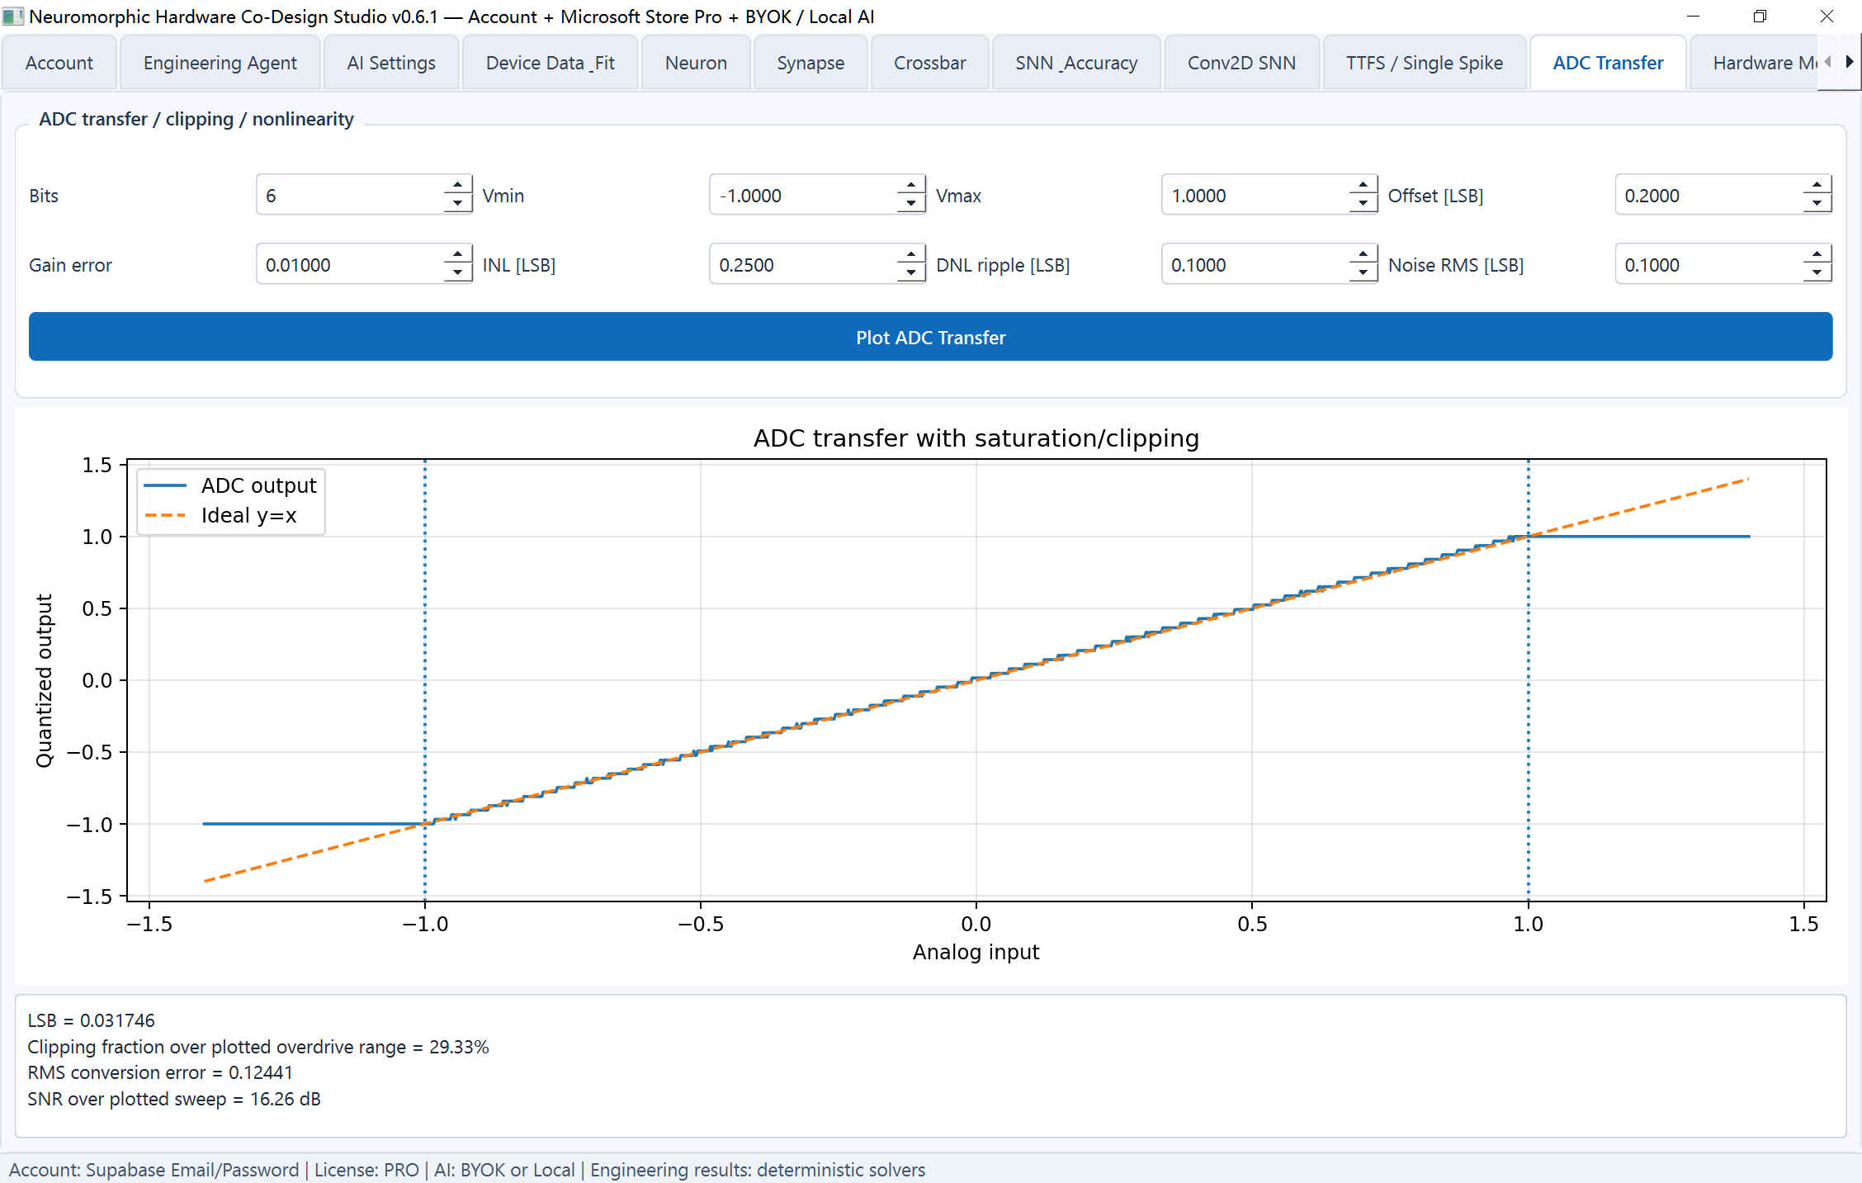Open the SNN Accuracy tab
The image size is (1862, 1183).
[1076, 63]
